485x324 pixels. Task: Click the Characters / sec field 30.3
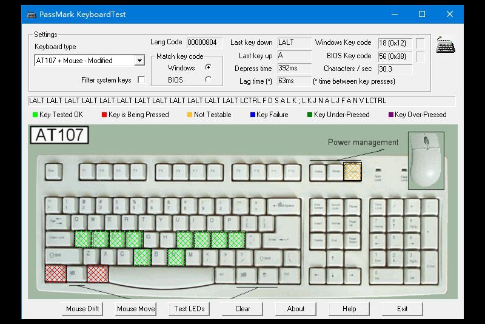[395, 69]
